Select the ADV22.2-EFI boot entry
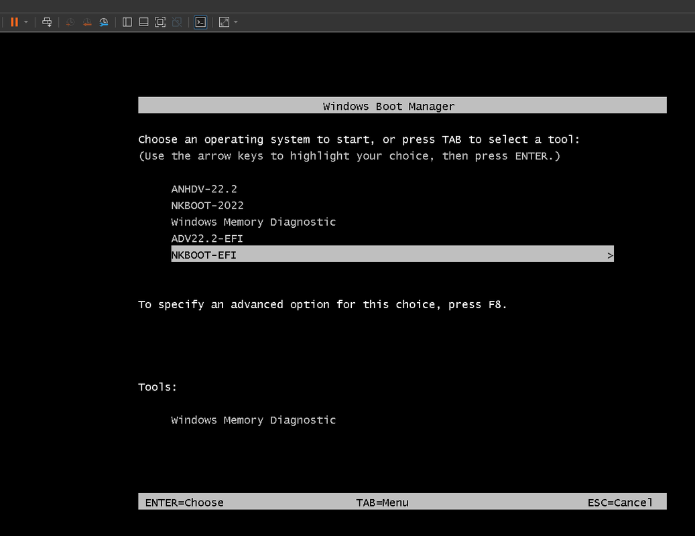This screenshot has height=536, width=695. click(207, 239)
